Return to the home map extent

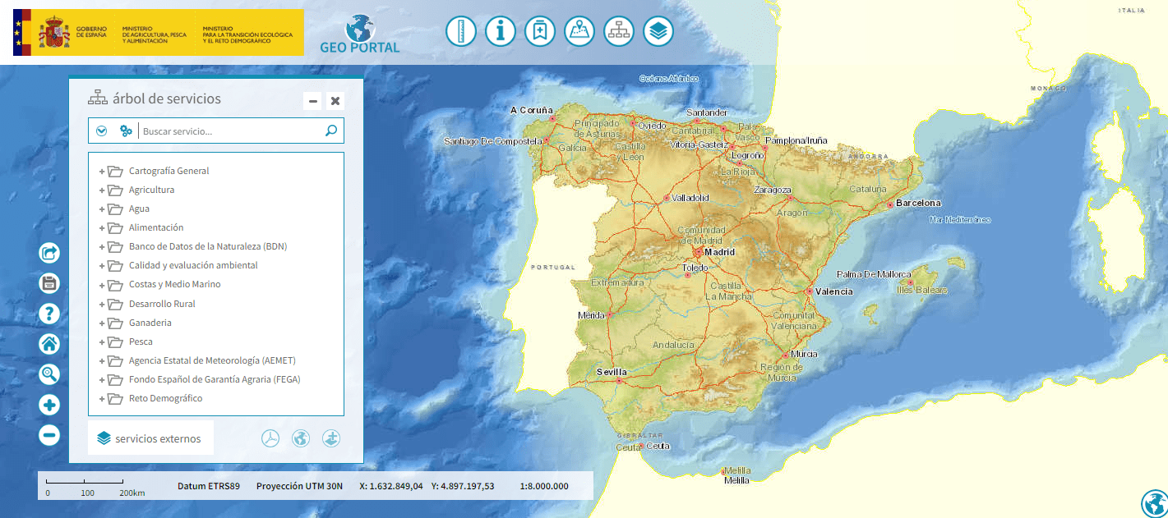click(49, 344)
